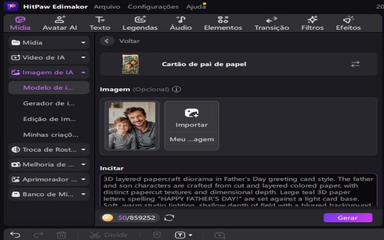
Task: Open the Arquivo menu
Action: [107, 7]
